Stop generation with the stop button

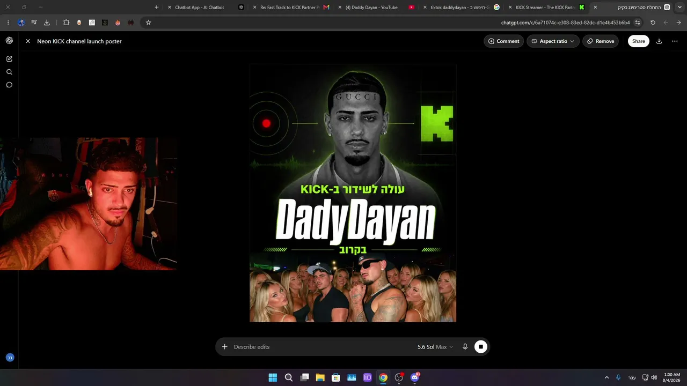click(481, 347)
